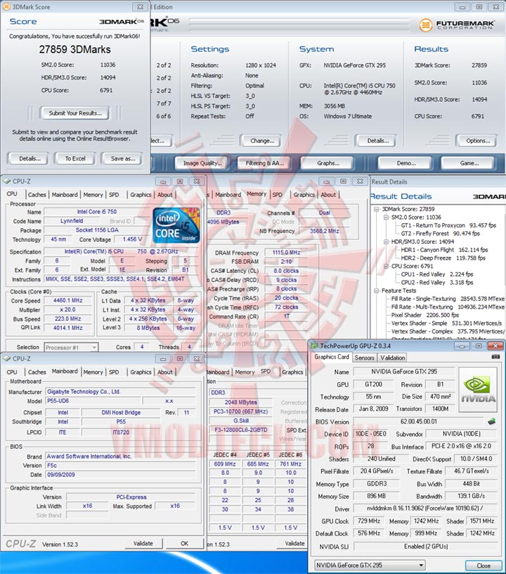The height and width of the screenshot is (574, 506).
Task: Click the GPU-Z screenshot camera icon
Action: point(495,357)
